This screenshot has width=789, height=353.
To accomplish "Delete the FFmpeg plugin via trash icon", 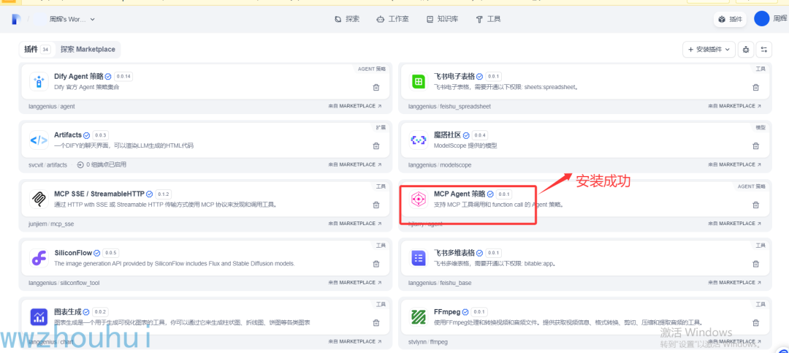I will coord(755,323).
